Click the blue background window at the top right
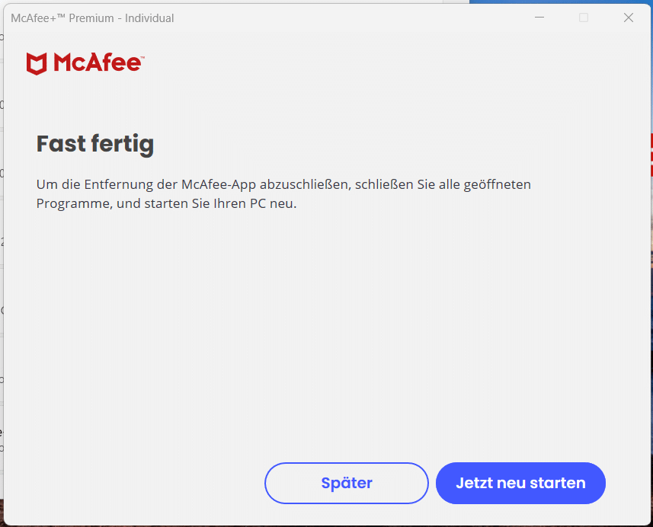Screen dimensions: 653x527 pos(561,2)
